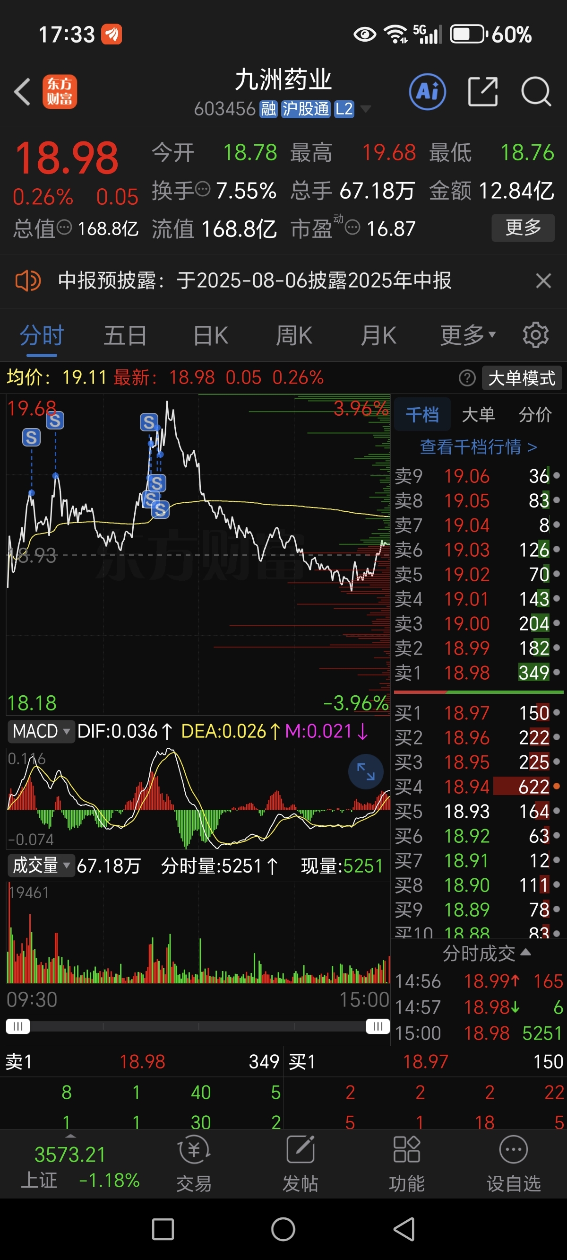Expand the MACD chart fullscreen icon
This screenshot has width=567, height=1260.
coord(366,771)
